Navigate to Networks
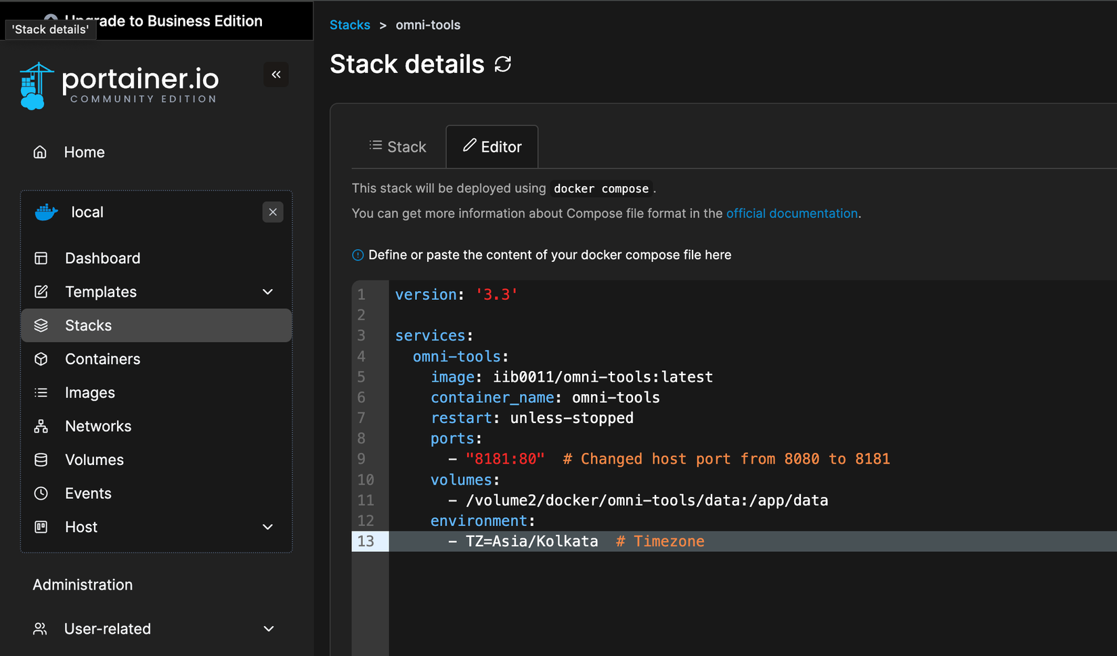This screenshot has width=1117, height=656. (98, 426)
